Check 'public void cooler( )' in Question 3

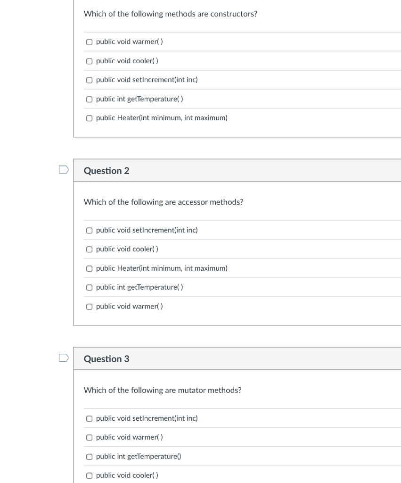pyautogui.click(x=89, y=475)
